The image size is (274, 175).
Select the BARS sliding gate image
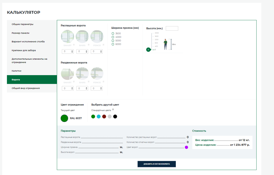click(x=82, y=74)
